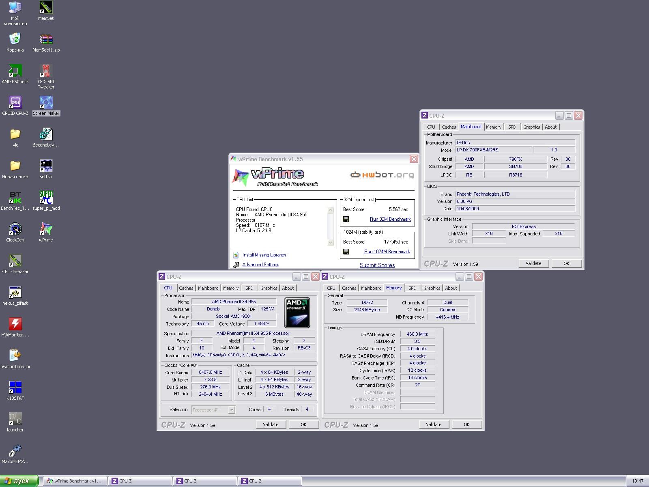This screenshot has height=487, width=649.
Task: Click OK in CPU tab window
Action: 303,425
